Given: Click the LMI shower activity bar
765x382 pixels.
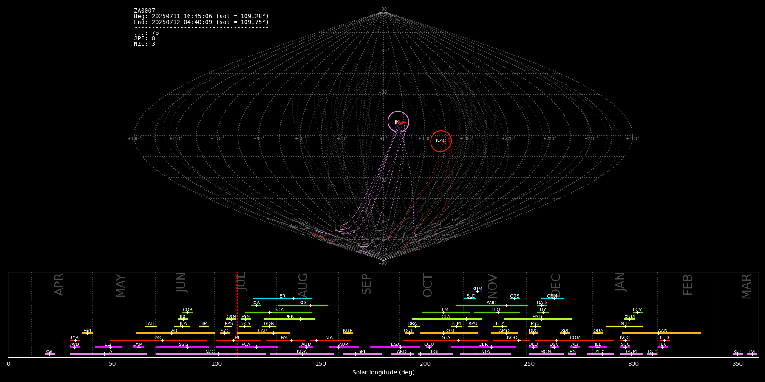Looking at the screenshot, I should pos(446,312).
